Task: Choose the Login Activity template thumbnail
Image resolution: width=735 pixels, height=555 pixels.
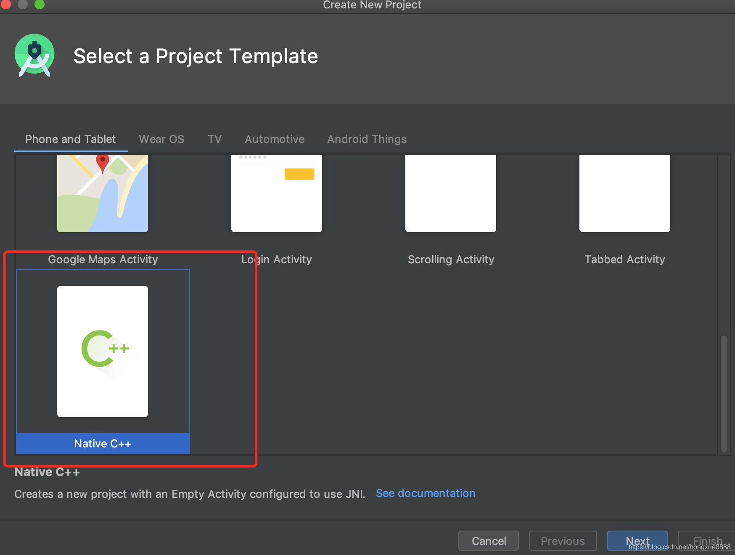Action: click(x=277, y=193)
